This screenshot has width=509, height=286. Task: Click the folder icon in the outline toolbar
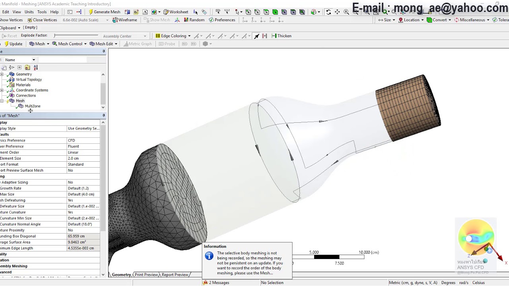pyautogui.click(x=27, y=68)
